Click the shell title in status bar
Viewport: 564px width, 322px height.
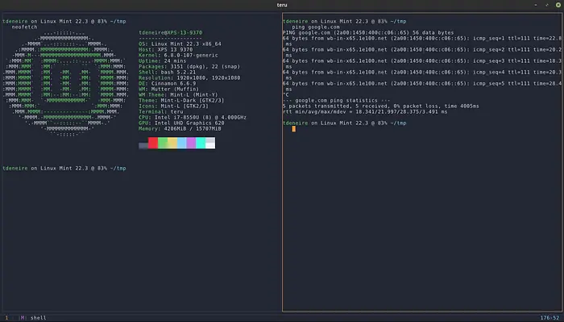pos(38,318)
